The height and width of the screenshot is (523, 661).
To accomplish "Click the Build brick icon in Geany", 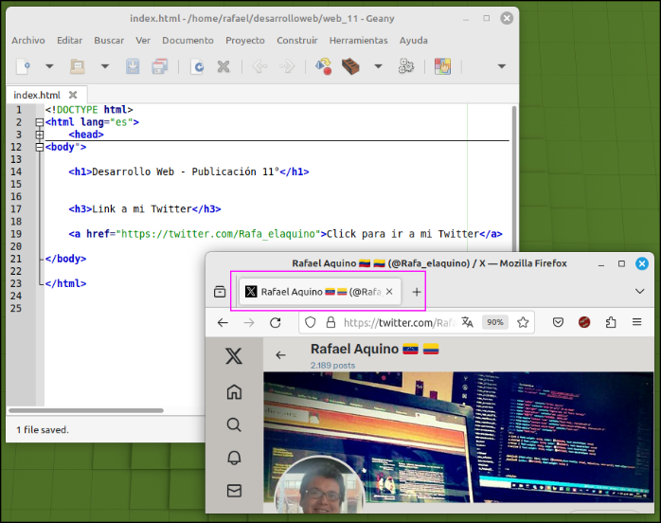I will [x=350, y=66].
